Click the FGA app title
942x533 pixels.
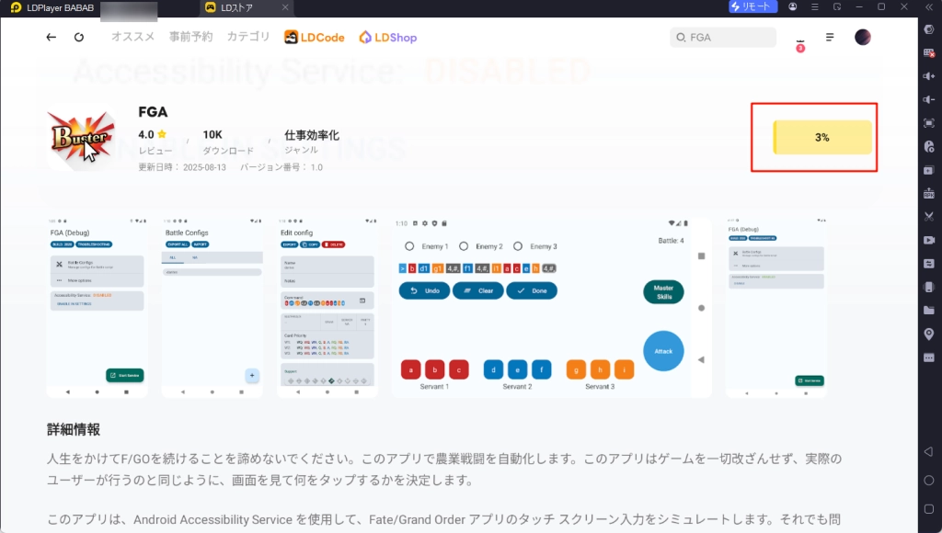tap(153, 111)
